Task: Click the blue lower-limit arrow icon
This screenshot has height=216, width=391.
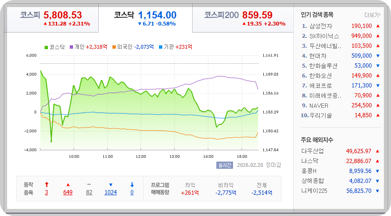Action: 132,184
